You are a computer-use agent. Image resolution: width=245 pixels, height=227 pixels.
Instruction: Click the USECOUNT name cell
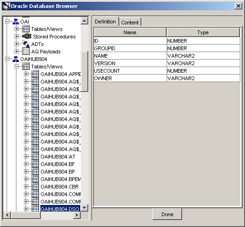pyautogui.click(x=130, y=71)
